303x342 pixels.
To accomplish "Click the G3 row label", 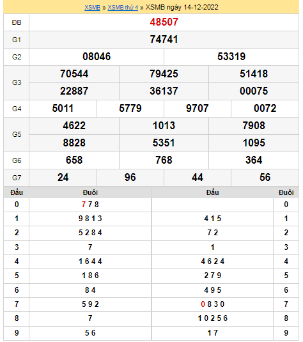I will [17, 82].
